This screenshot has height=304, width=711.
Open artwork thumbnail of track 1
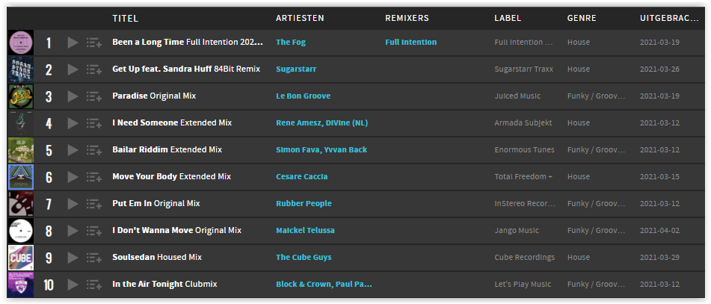(x=21, y=43)
